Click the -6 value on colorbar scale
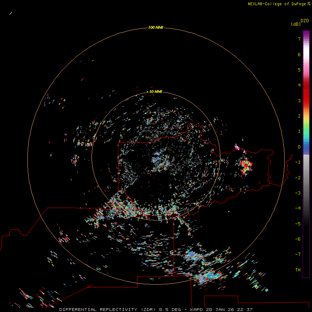This screenshot has height=312, width=312. point(298,239)
